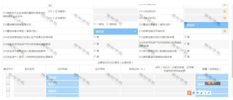Tick 是 for 222资产划转特殊性税务处理

point(95,56)
